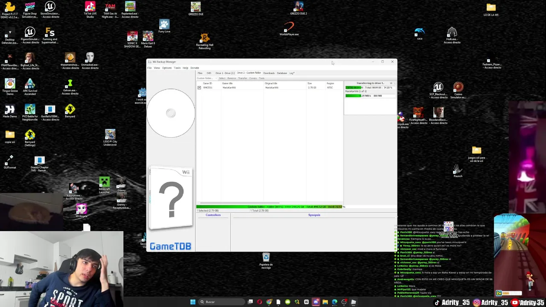Screen dimensions: 546x307
Task: Switch to the Log tab
Action: coord(292,73)
